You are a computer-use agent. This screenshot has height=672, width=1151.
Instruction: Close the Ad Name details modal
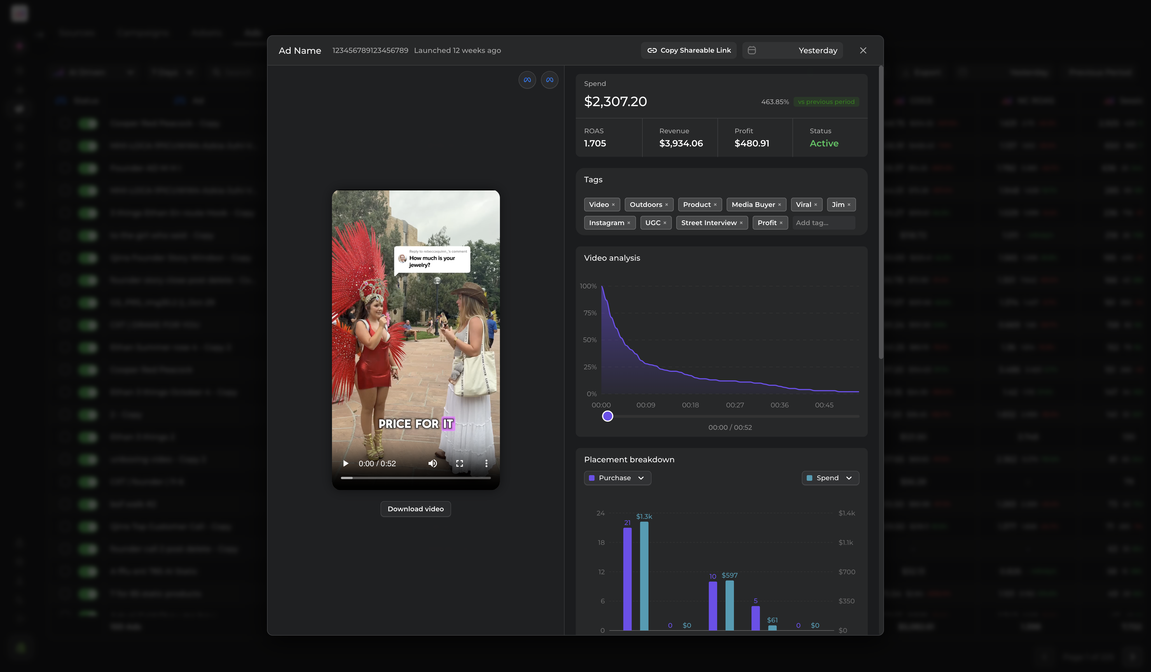863,50
